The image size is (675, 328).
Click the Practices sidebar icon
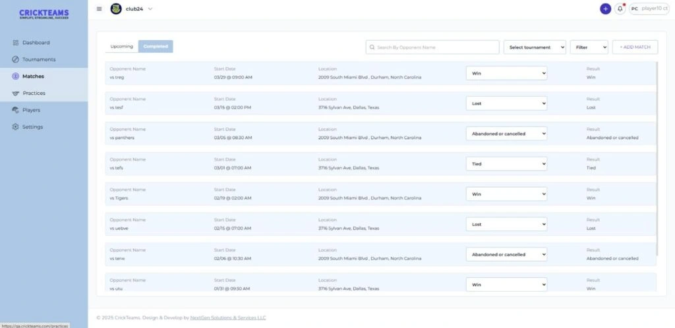pyautogui.click(x=15, y=93)
